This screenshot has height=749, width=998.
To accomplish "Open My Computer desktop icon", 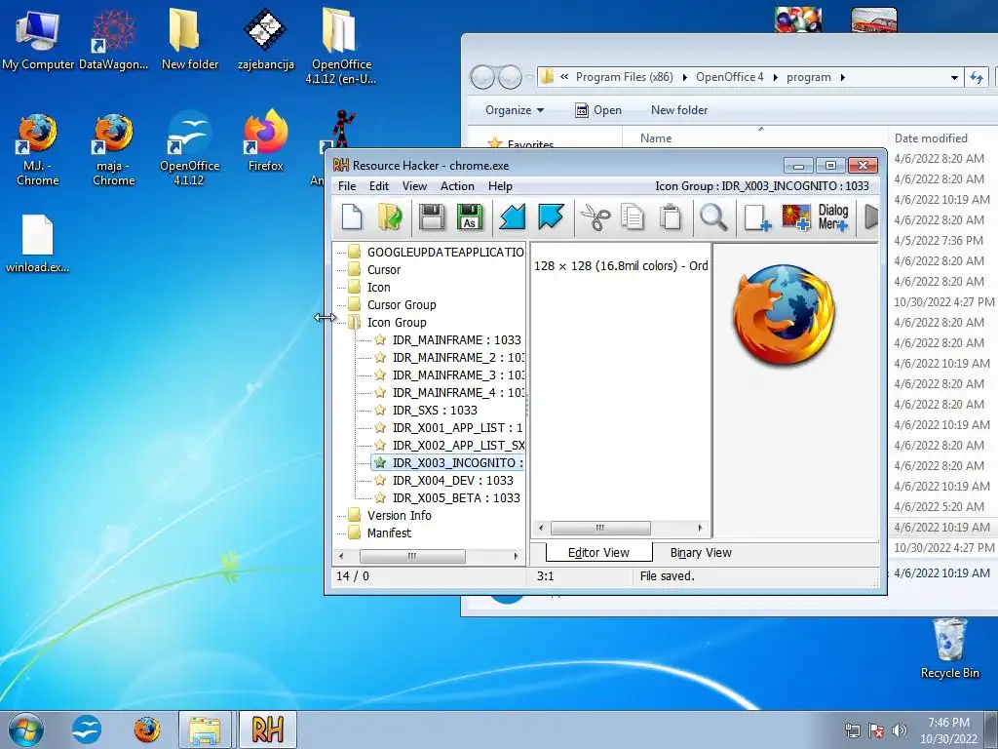I will (x=38, y=39).
